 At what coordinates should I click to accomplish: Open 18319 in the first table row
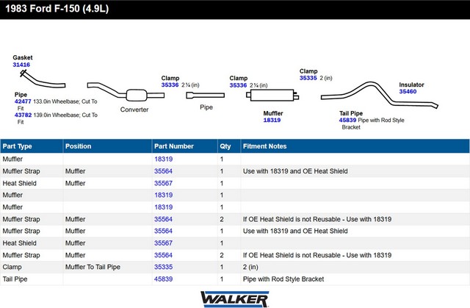coord(163,159)
